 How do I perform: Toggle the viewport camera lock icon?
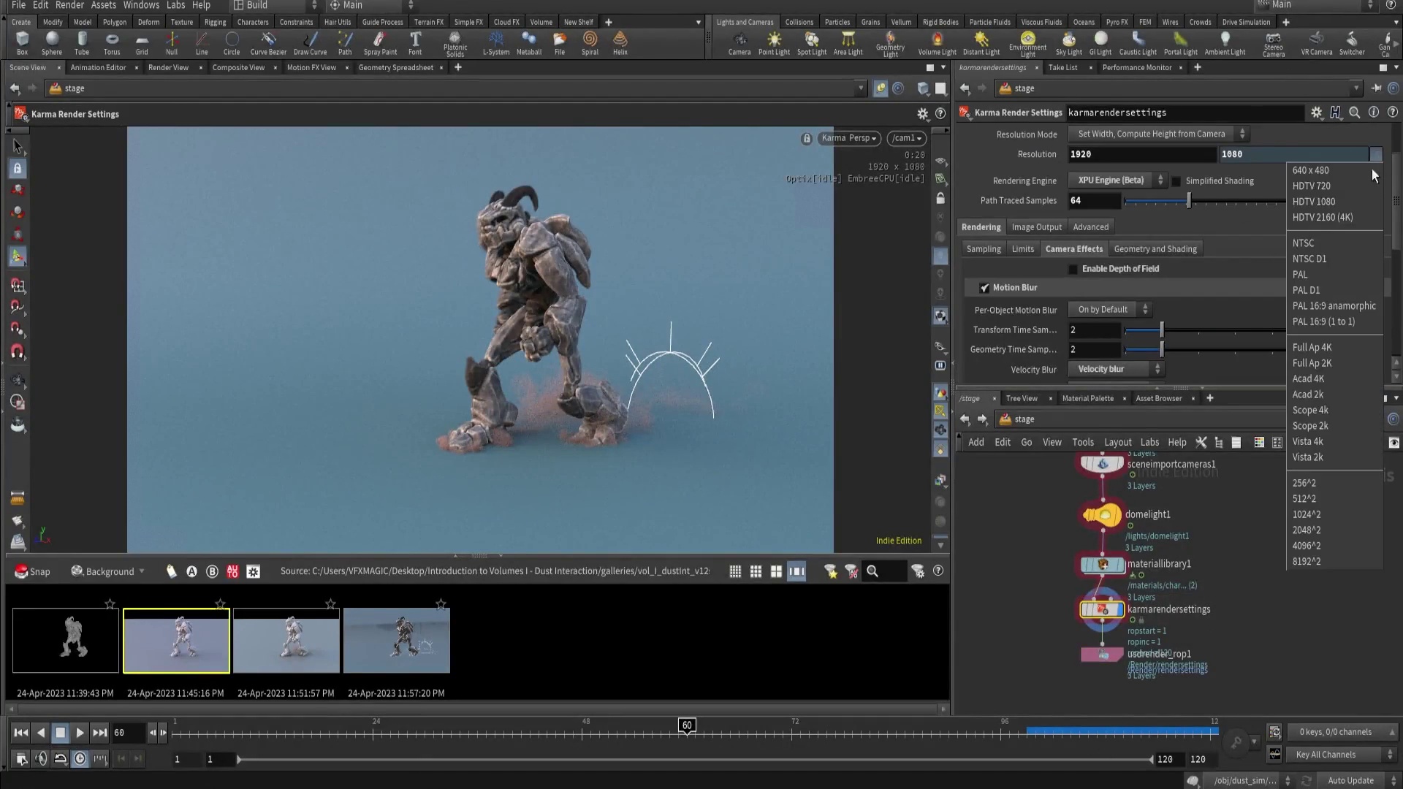tap(807, 138)
